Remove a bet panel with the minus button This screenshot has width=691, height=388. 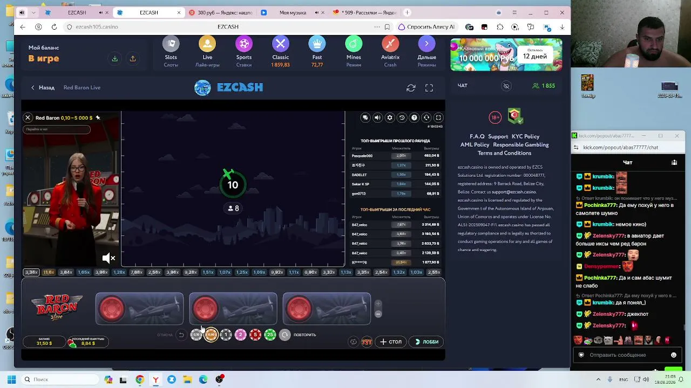378,314
